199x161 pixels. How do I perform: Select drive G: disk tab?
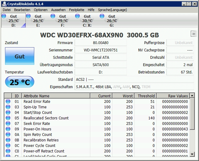coord(112,21)
